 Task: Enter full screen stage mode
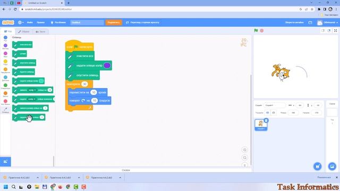[335, 31]
